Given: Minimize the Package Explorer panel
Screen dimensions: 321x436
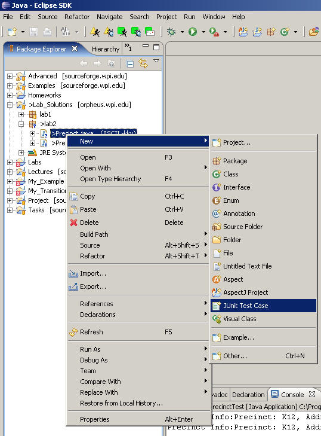Looking at the screenshot, I should [146, 46].
